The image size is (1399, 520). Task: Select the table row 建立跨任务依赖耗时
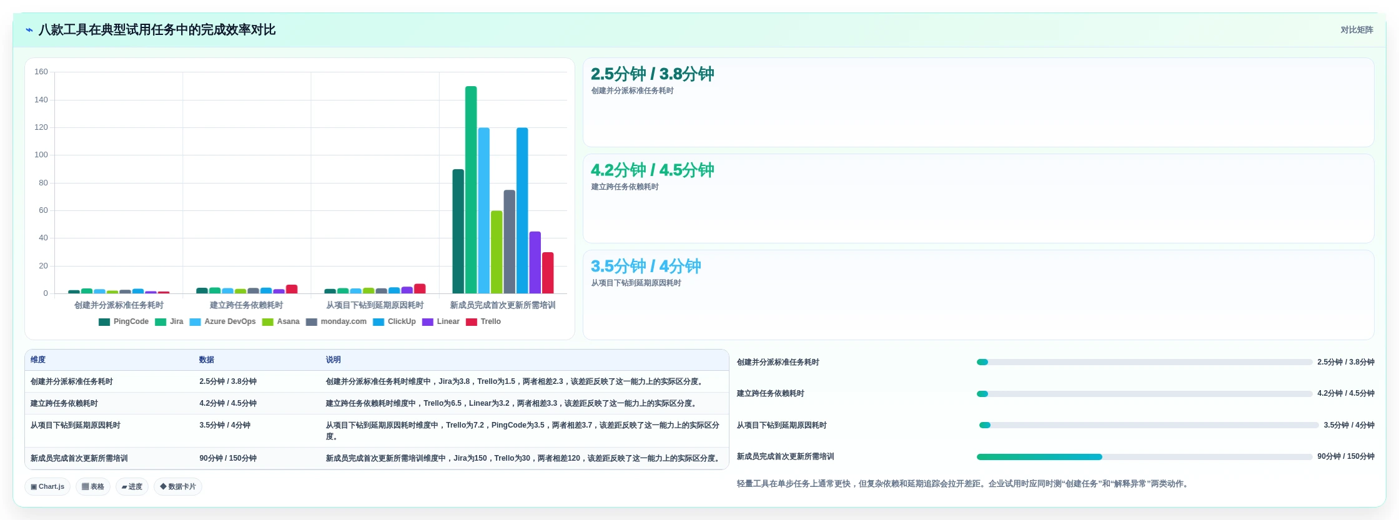coord(377,403)
